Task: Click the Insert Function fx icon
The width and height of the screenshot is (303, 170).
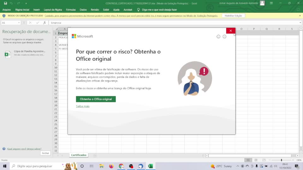Action: tap(45, 23)
